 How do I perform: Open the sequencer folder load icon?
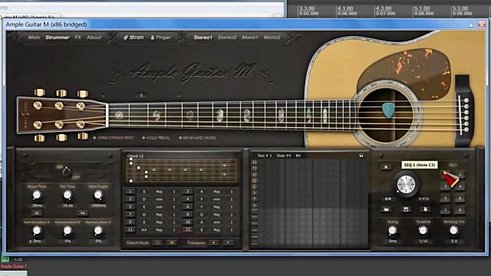[x=387, y=209]
